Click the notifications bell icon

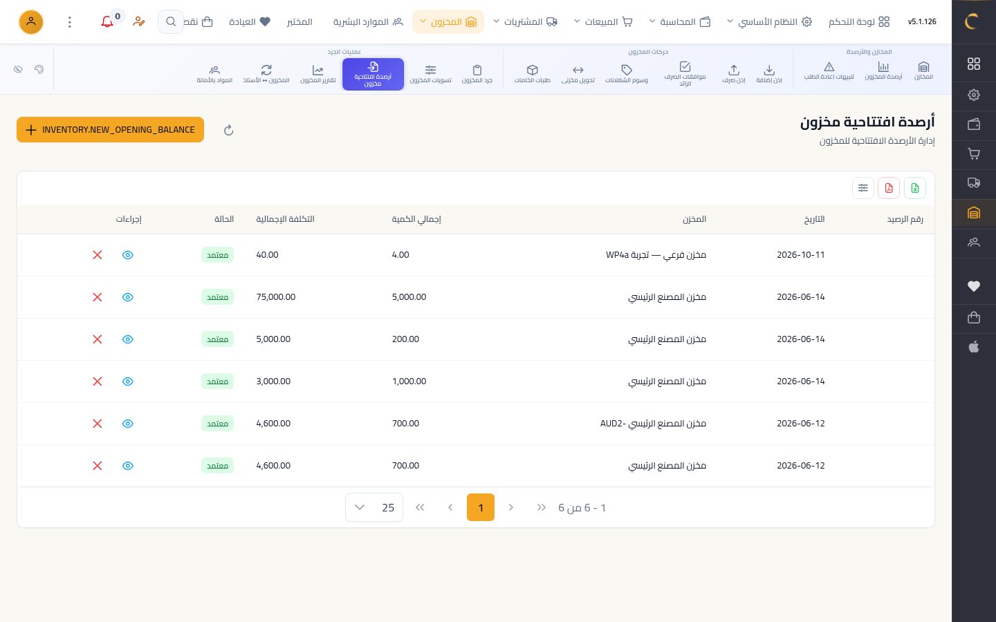coord(107,22)
